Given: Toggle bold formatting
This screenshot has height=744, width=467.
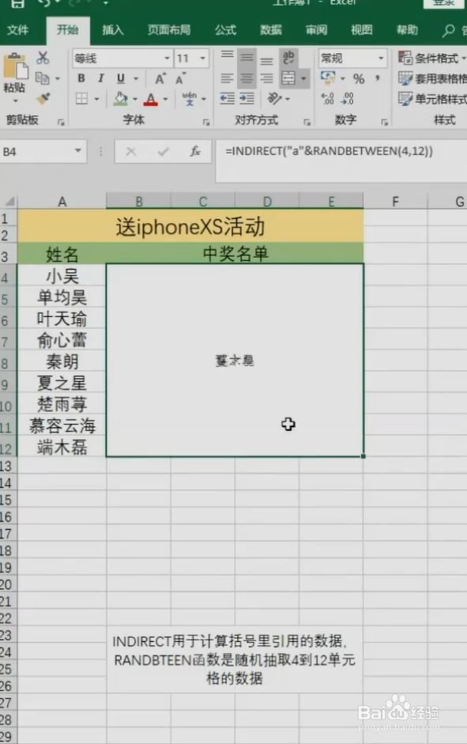Looking at the screenshot, I should 81,77.
